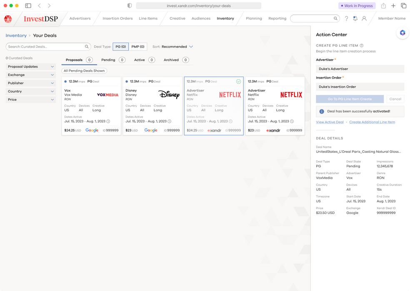
Task: Switch to the Archived tab
Action: (x=176, y=60)
